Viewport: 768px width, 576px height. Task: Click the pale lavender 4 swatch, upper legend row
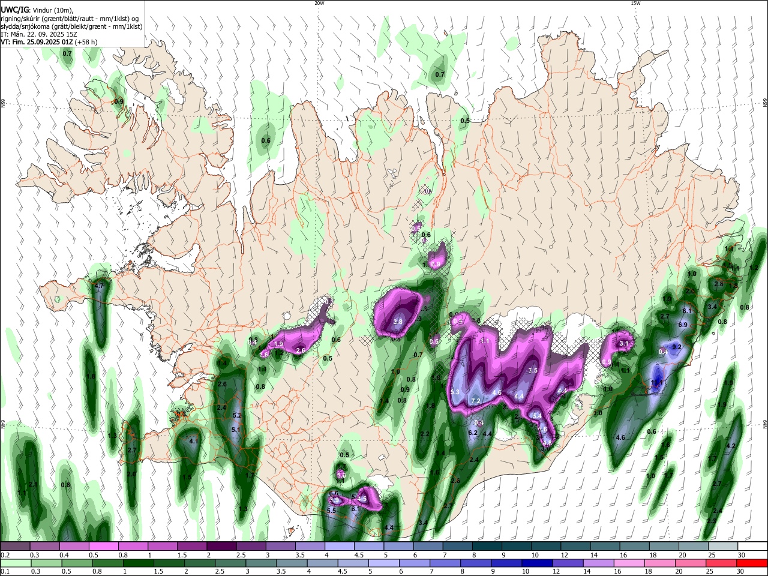[x=339, y=546]
